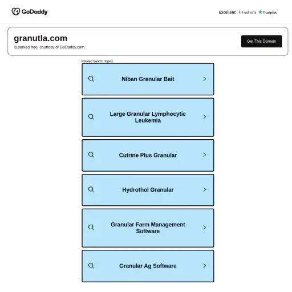
Task: Click the Excellent Trustpilot rating text
Action: tap(227, 12)
